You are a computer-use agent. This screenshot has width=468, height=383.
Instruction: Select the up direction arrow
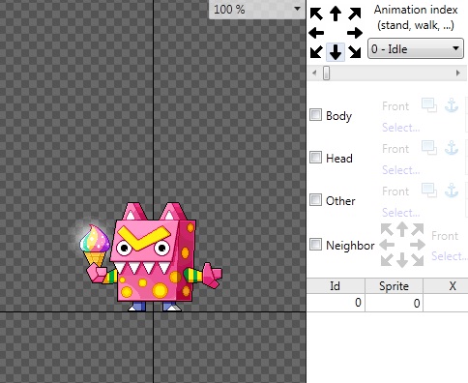(x=336, y=14)
